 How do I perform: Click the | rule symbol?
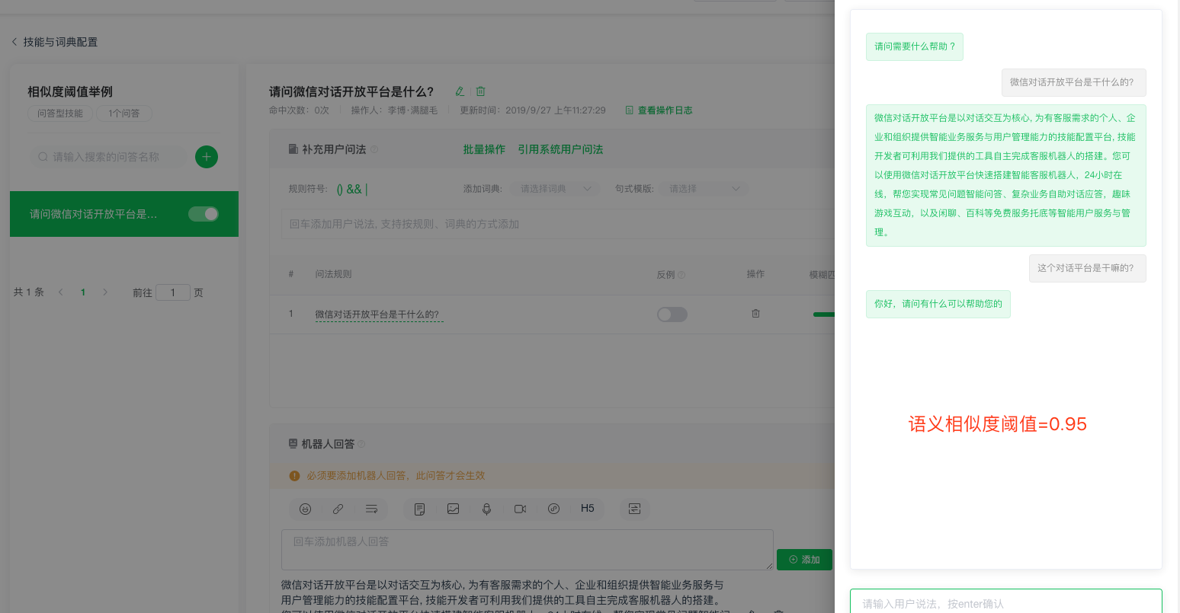[367, 189]
